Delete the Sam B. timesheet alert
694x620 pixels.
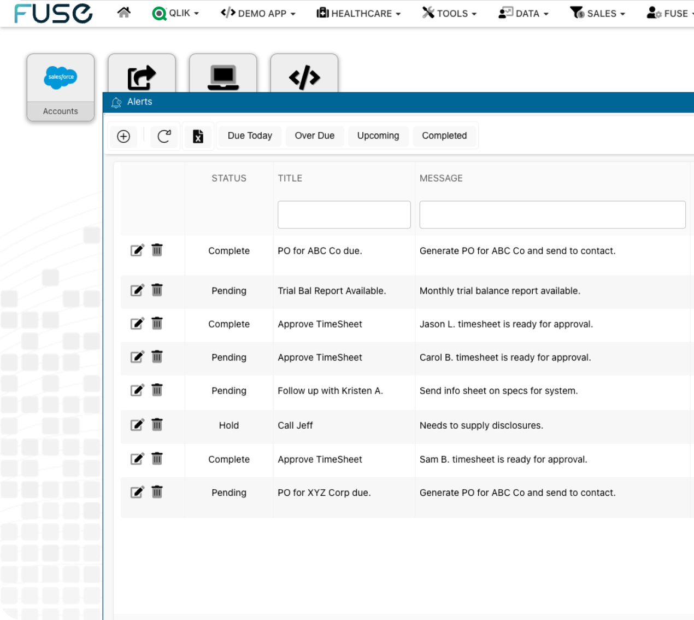coord(157,458)
